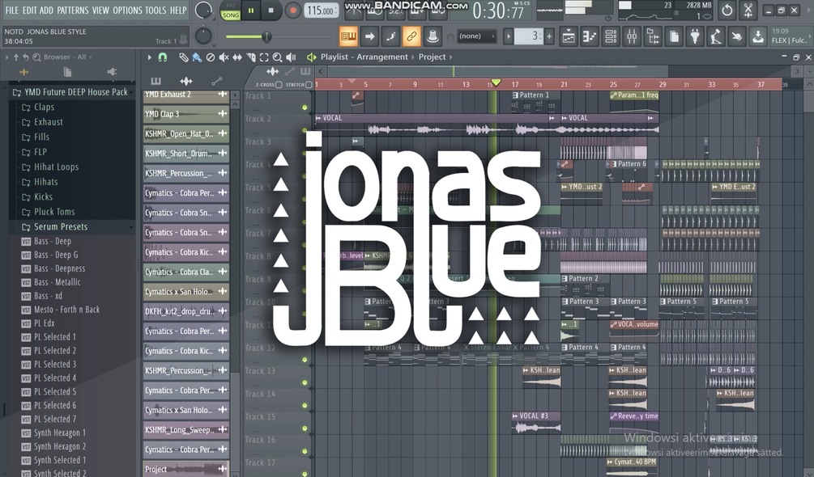Click the red Record button
This screenshot has width=814, height=477.
293,11
